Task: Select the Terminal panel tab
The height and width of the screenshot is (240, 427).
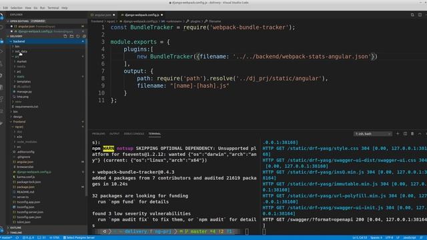Action: coord(155,134)
